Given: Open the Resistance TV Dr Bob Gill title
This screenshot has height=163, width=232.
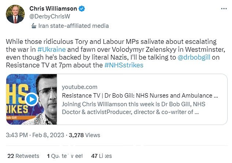Looking at the screenshot, I should (140, 96).
